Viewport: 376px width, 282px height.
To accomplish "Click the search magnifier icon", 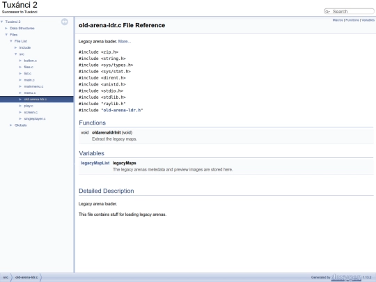I will (327, 12).
